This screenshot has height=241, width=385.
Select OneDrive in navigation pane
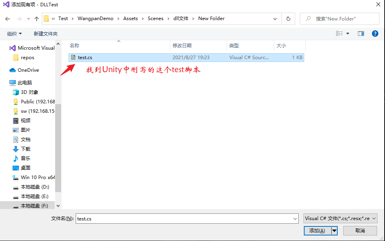click(x=24, y=70)
